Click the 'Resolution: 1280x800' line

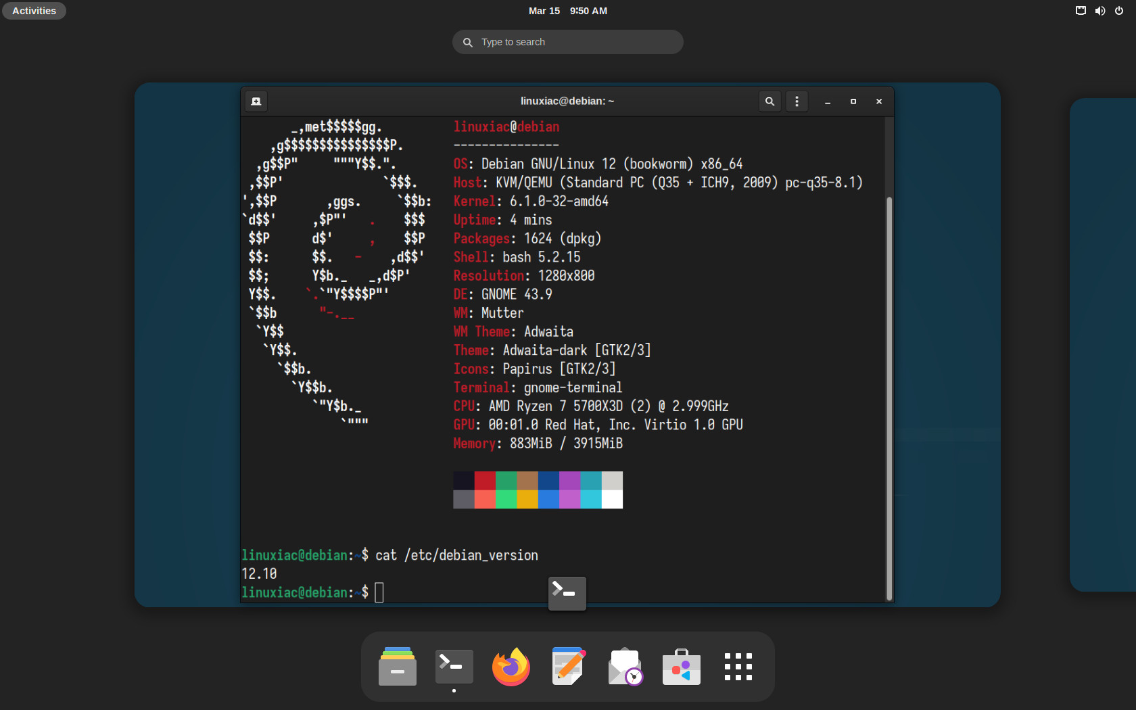(x=524, y=276)
